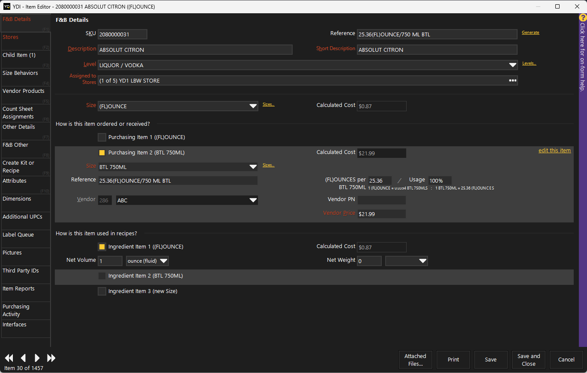Click the Net Weight value field
587x373 pixels.
(x=369, y=261)
